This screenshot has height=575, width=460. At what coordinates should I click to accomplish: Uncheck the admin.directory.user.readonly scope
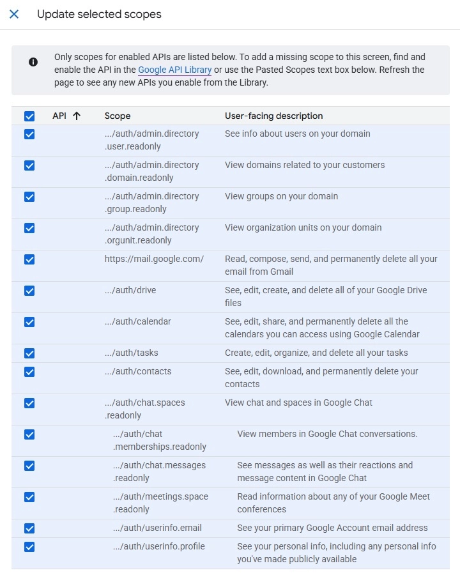pyautogui.click(x=29, y=134)
